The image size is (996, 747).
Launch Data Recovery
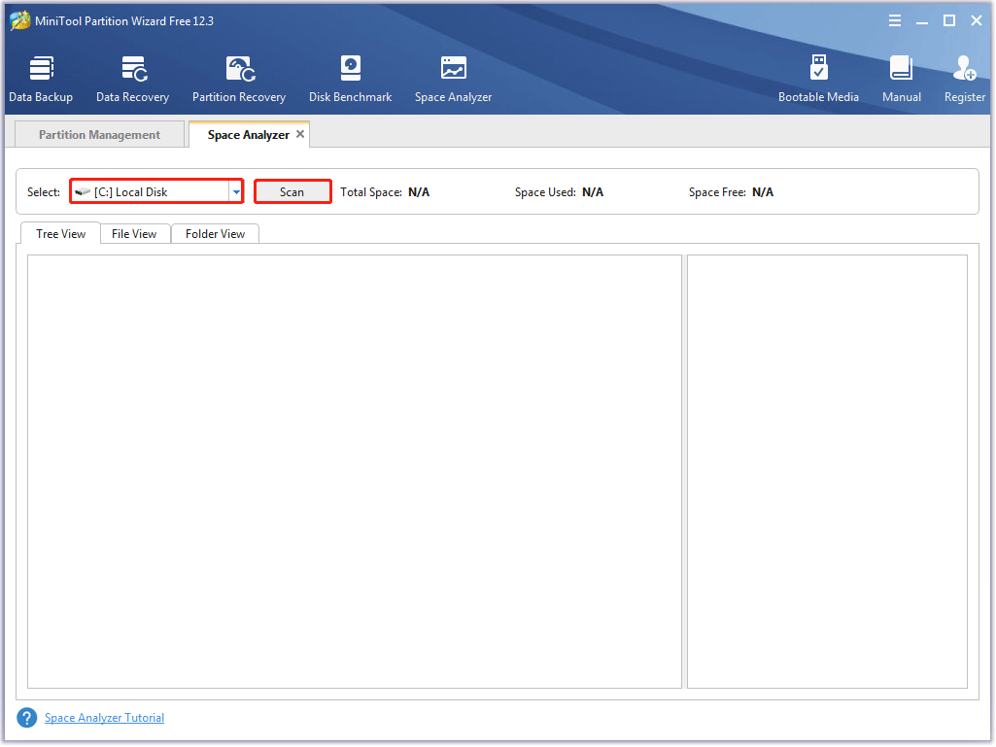(x=133, y=80)
